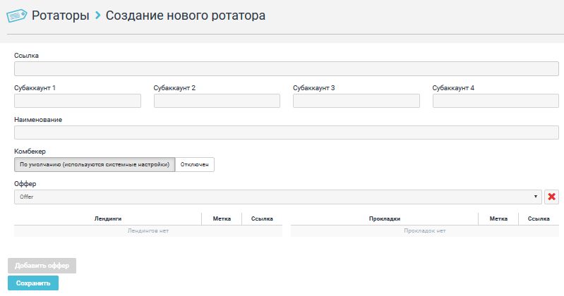Click the Оффер label
The width and height of the screenshot is (564, 296).
(25, 183)
